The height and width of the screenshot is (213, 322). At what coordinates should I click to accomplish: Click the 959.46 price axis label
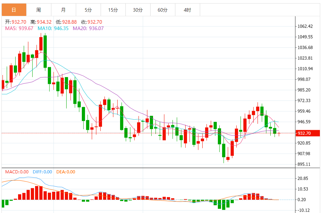pyautogui.click(x=304, y=111)
